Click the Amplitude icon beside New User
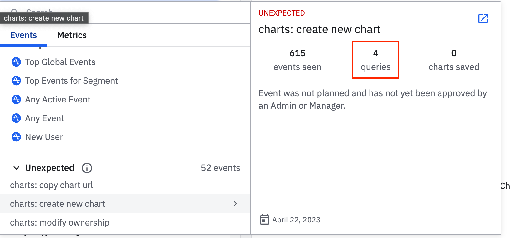Screen dimensions: 510x238 tap(16, 137)
